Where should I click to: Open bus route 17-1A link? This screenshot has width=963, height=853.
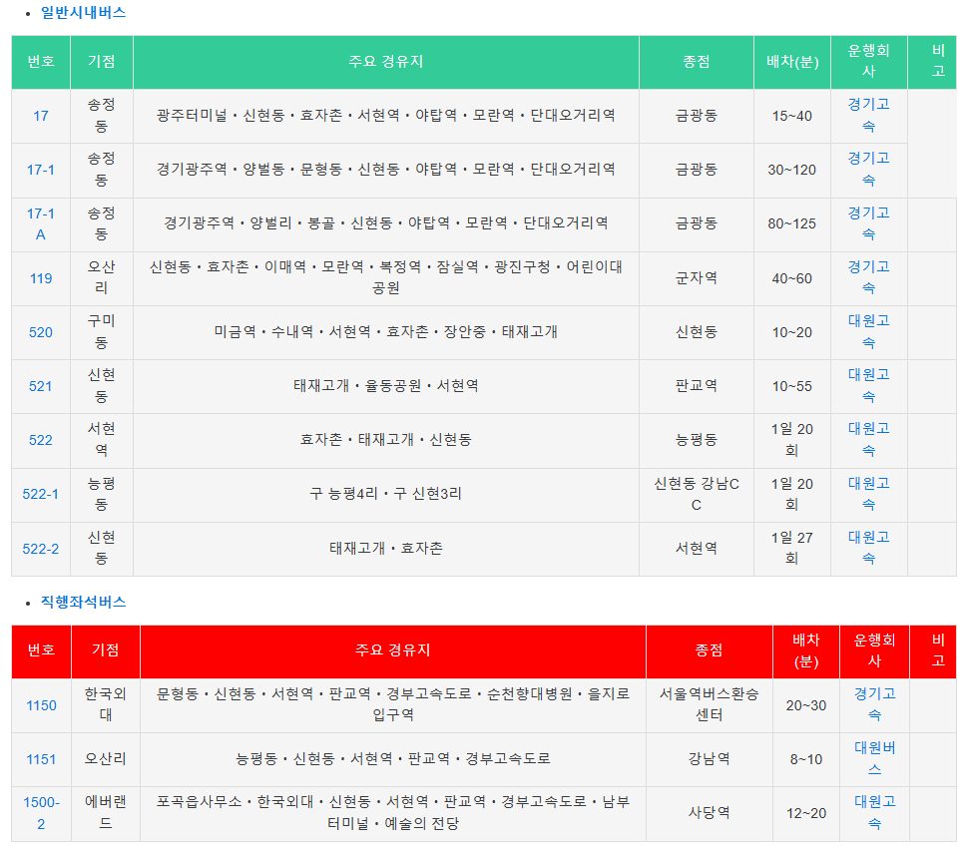[41, 224]
